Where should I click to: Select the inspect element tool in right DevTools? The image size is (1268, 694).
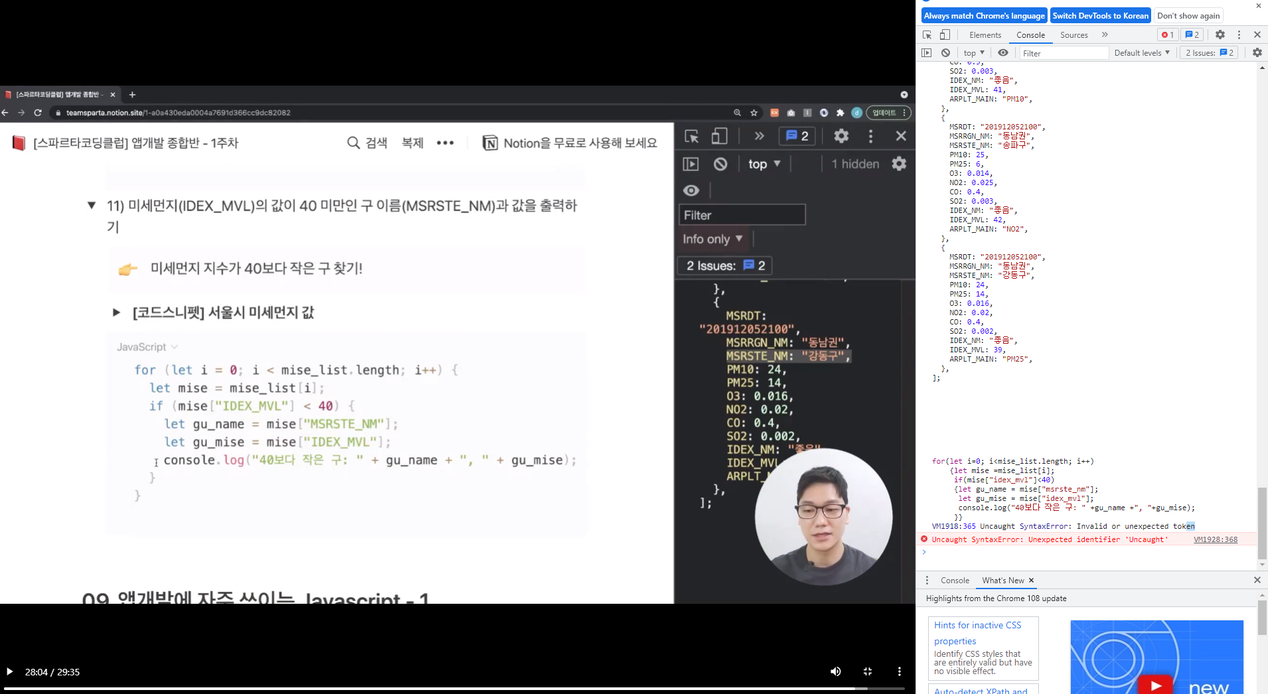coord(927,35)
